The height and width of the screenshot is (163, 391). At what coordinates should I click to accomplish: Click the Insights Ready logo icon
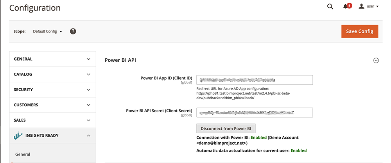tap(18, 136)
